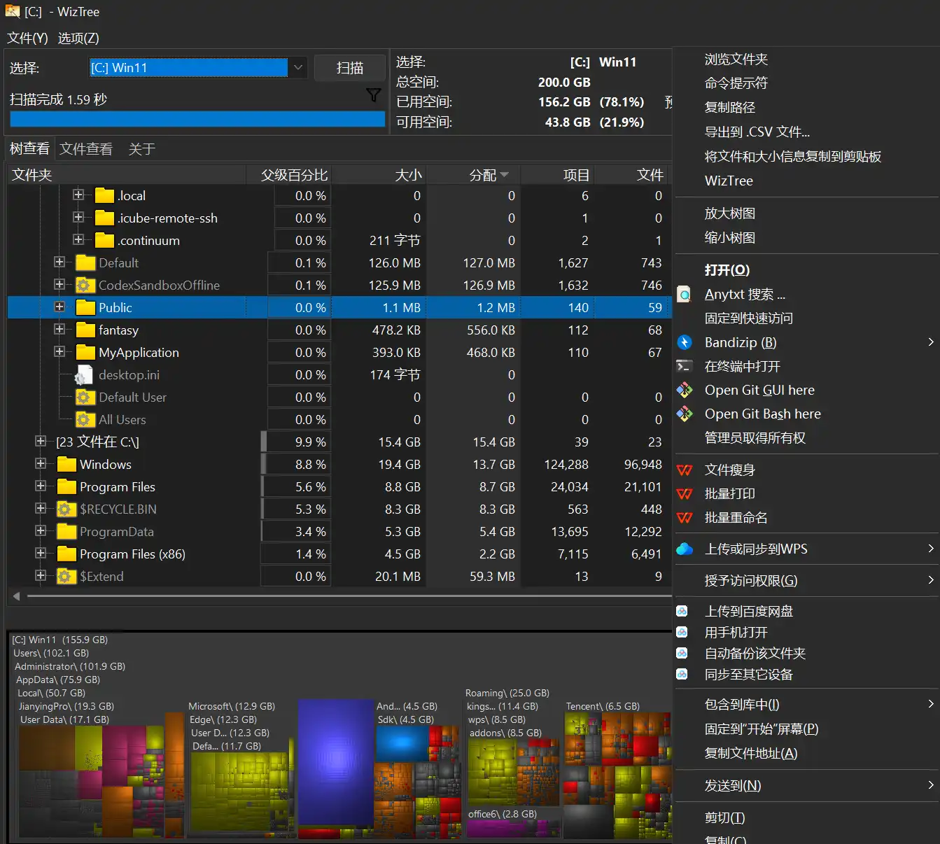940x844 pixels.
Task: Click the WizTree app icon in title bar
Action: [x=13, y=11]
